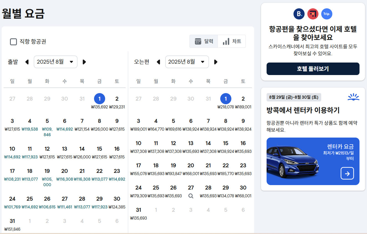Click the 월별 요금 page heading

pyautogui.click(x=23, y=13)
